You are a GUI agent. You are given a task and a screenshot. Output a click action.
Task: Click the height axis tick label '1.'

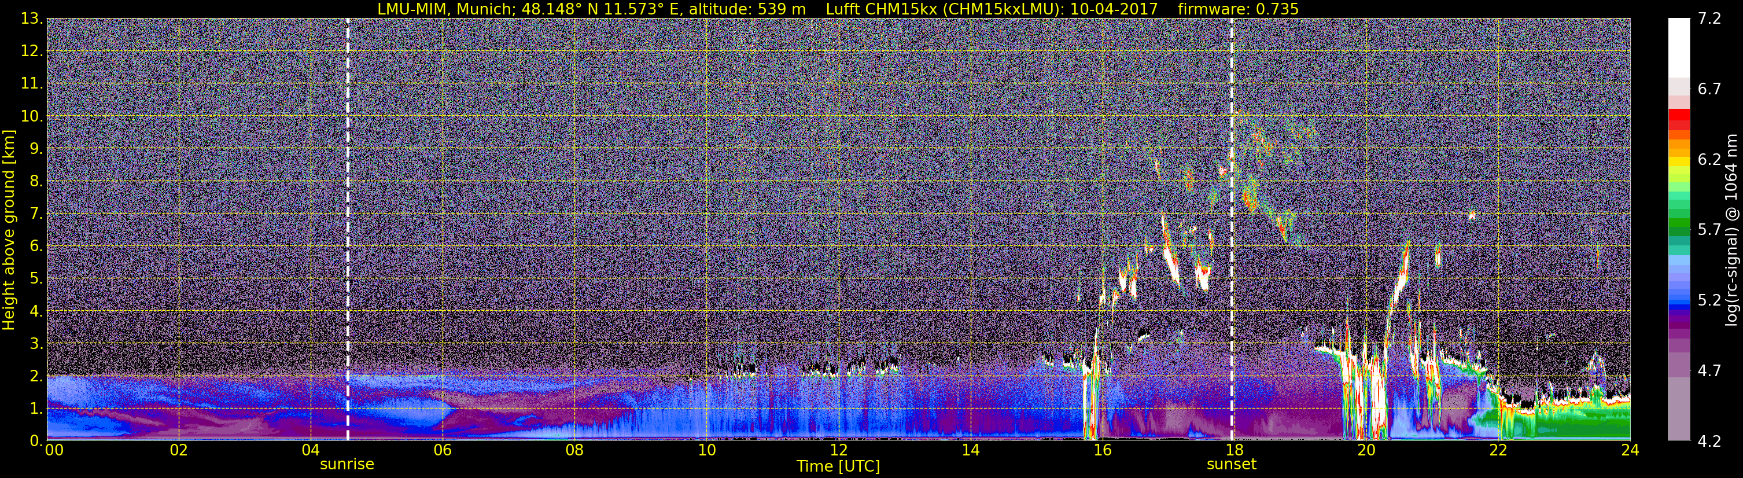36,409
